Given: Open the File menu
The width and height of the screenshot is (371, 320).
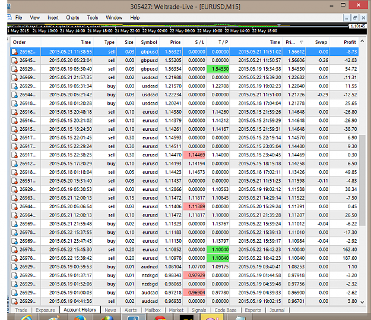Looking at the screenshot, I should (x=18, y=18).
